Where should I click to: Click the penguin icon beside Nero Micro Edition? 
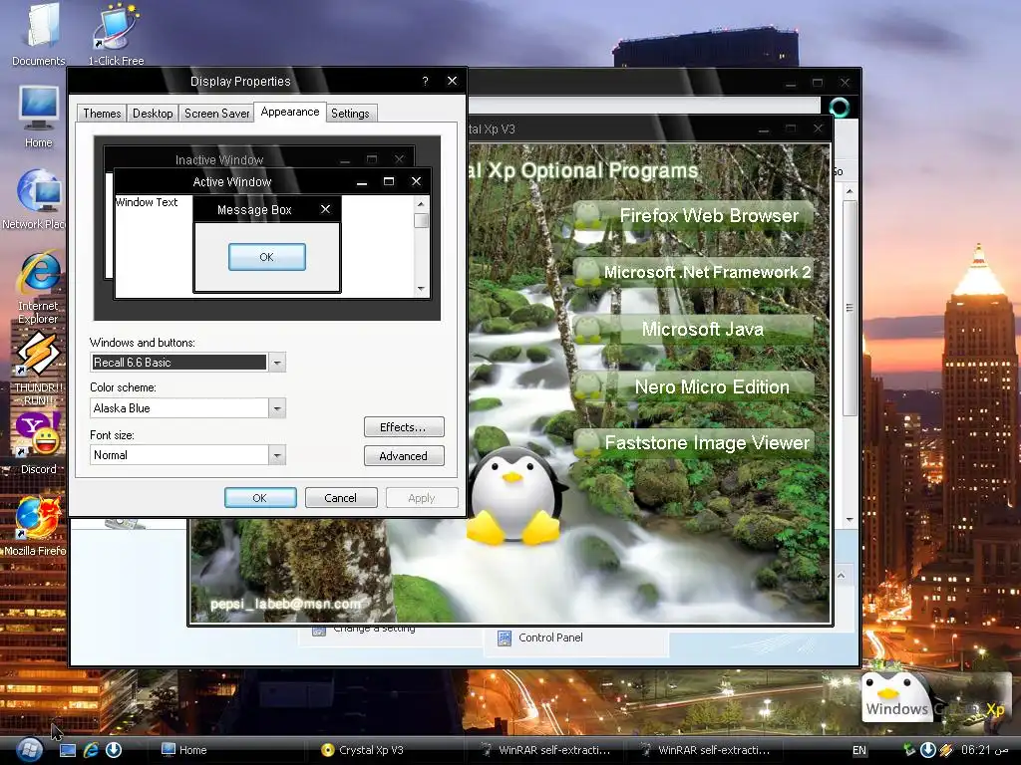point(588,385)
